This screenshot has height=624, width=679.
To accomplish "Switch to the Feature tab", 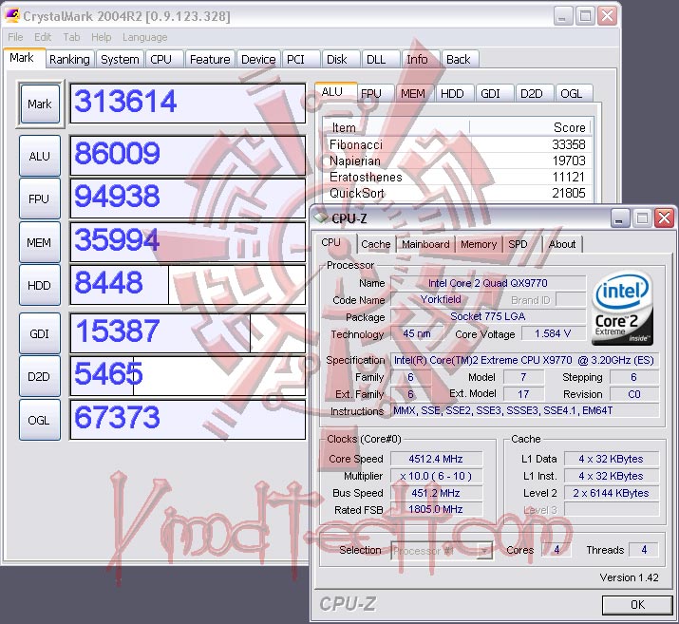I will pyautogui.click(x=210, y=59).
